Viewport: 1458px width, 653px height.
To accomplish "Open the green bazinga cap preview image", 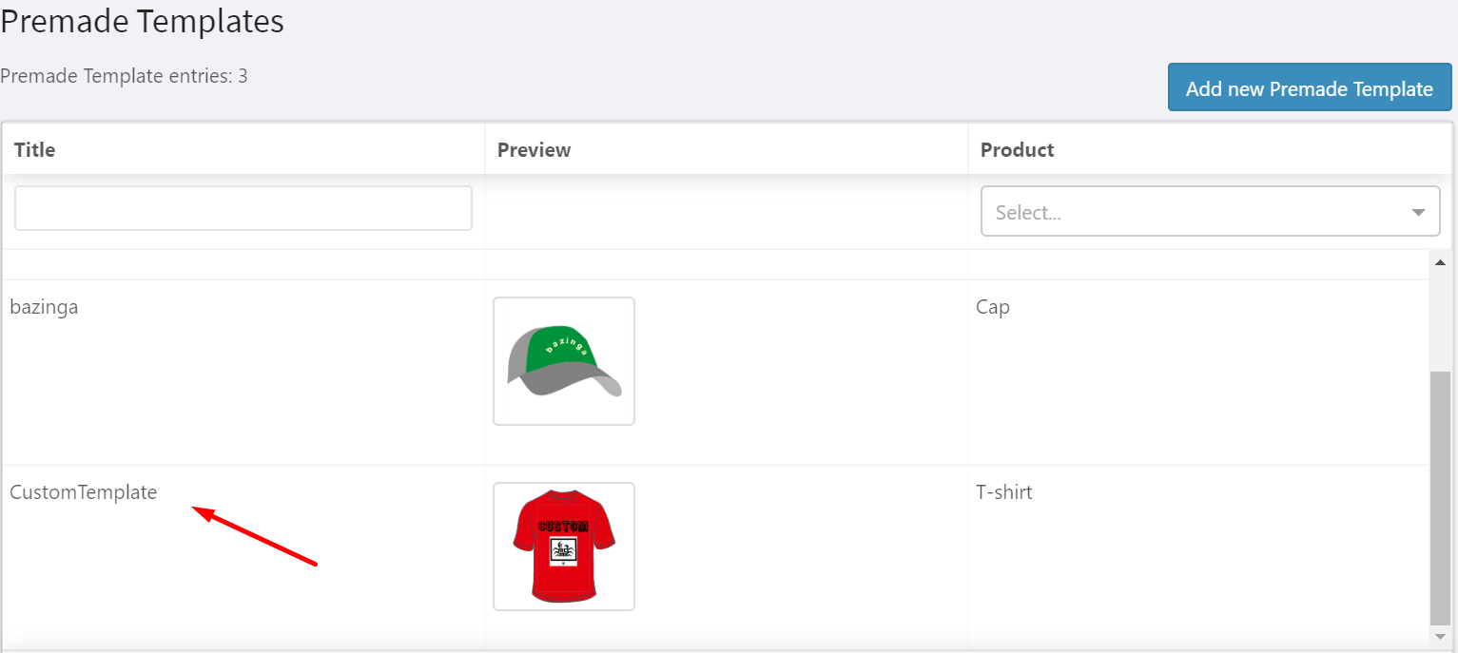I will 564,361.
